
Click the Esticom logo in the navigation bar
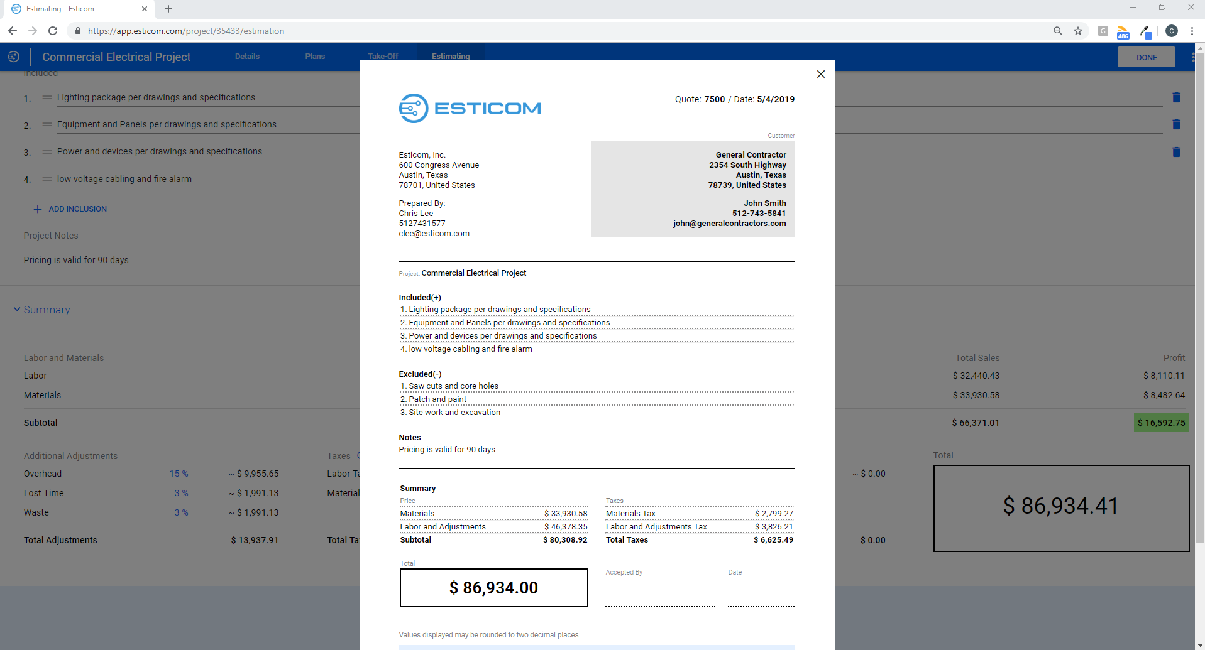pos(13,57)
